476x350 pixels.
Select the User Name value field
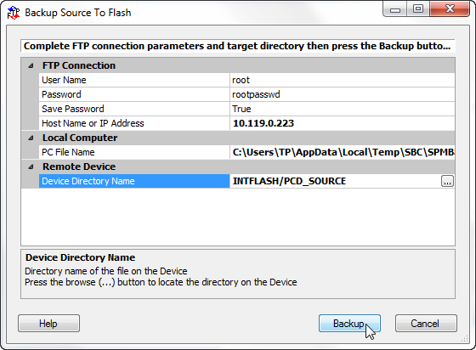click(x=342, y=80)
